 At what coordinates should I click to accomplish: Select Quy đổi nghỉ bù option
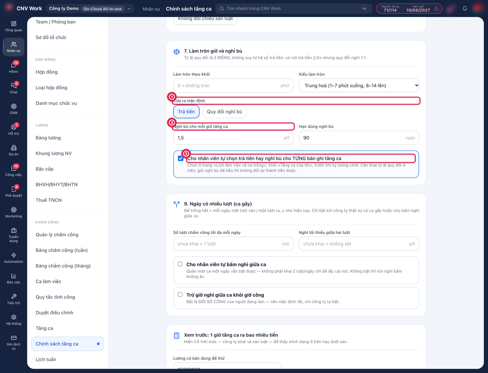pyautogui.click(x=224, y=112)
